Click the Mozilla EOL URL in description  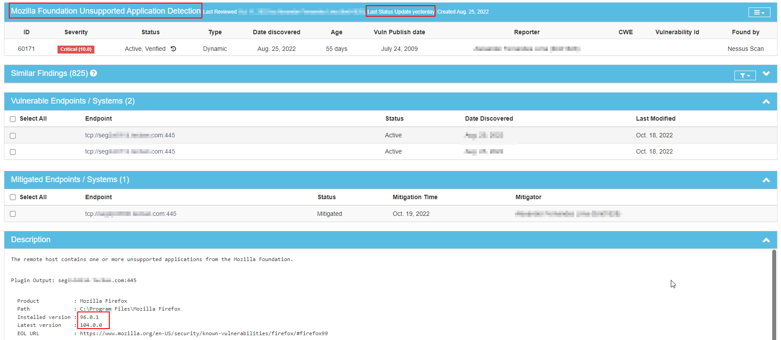(204, 333)
